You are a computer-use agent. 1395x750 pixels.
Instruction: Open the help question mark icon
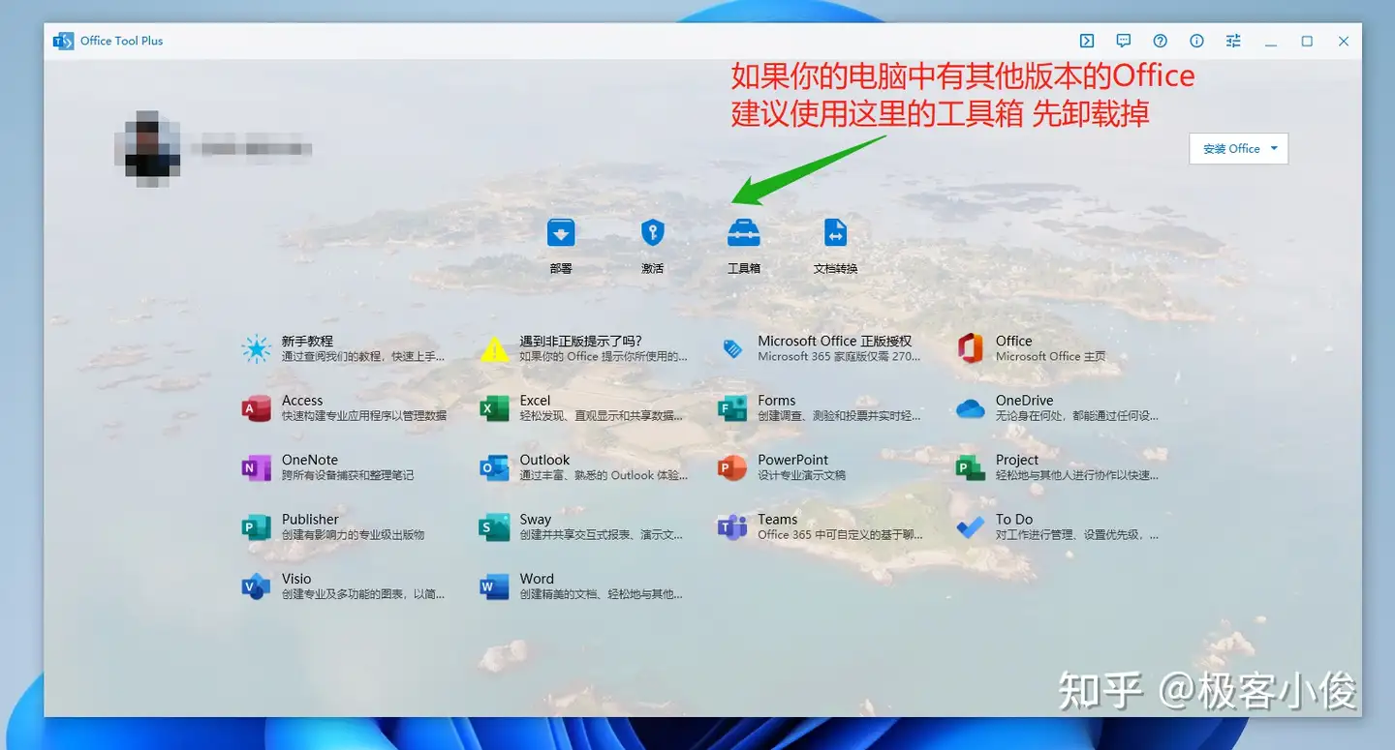point(1161,41)
